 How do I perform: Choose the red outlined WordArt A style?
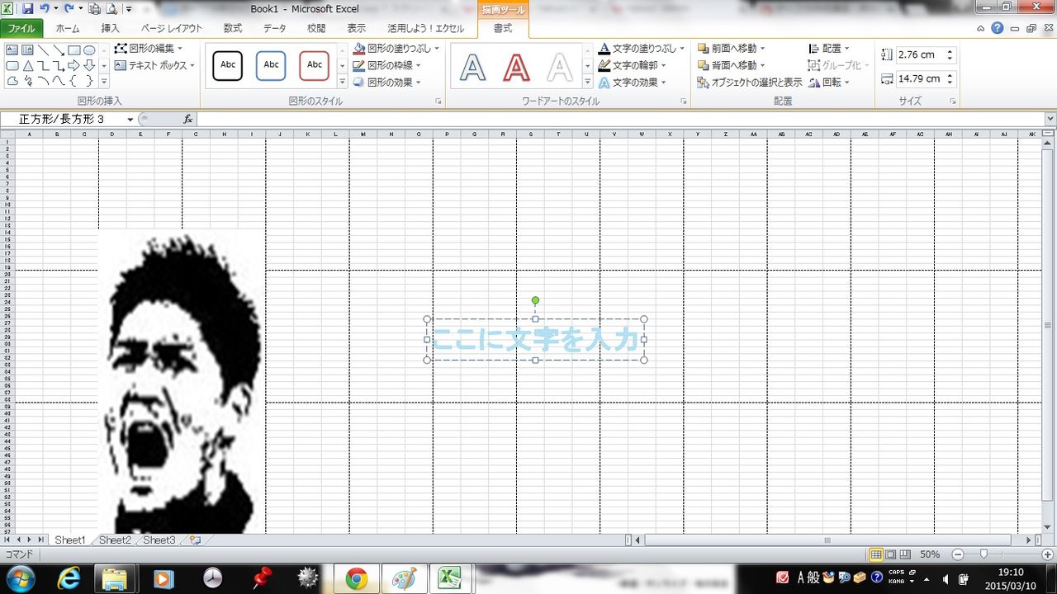click(516, 67)
